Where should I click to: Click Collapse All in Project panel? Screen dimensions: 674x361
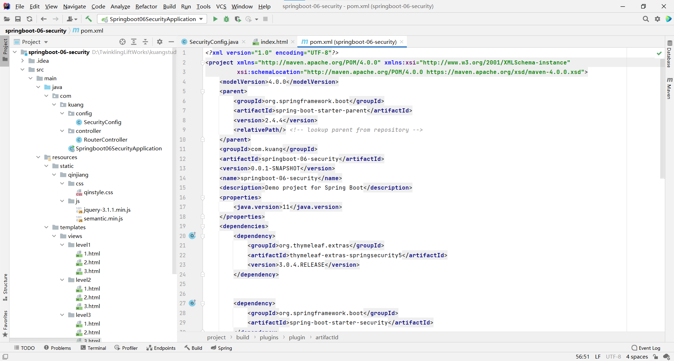145,42
